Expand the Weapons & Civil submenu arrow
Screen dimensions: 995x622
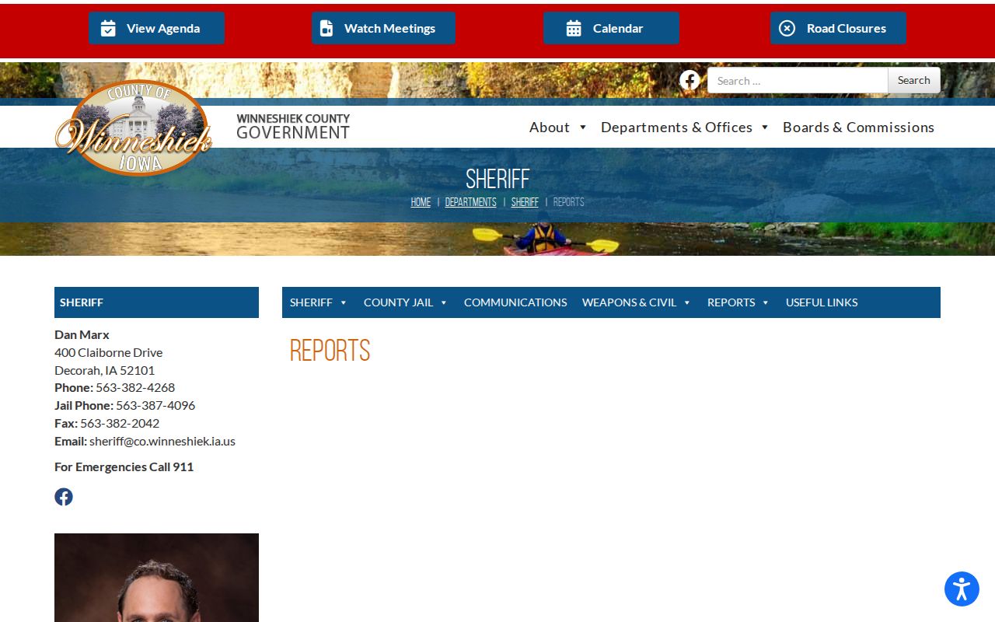[687, 302]
